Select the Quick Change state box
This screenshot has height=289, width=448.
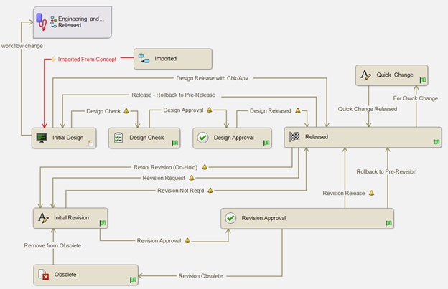point(392,75)
